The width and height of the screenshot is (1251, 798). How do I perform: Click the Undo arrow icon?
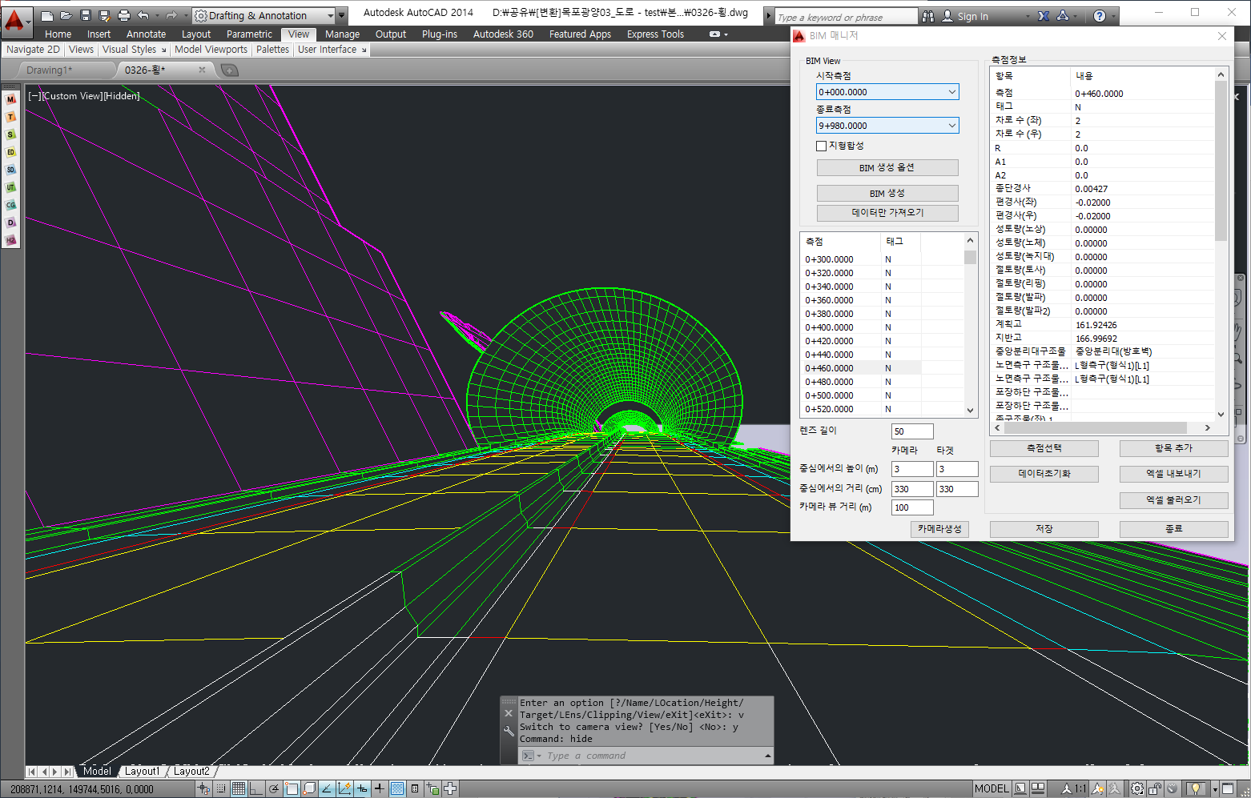pos(143,15)
